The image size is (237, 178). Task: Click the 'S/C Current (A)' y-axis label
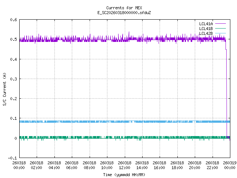click(5, 89)
